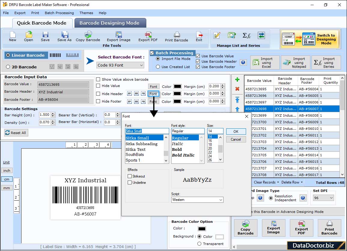Image resolution: width=347 pixels, height=251 pixels.
Task: Increase Bar Height spinner value
Action: 53,114
